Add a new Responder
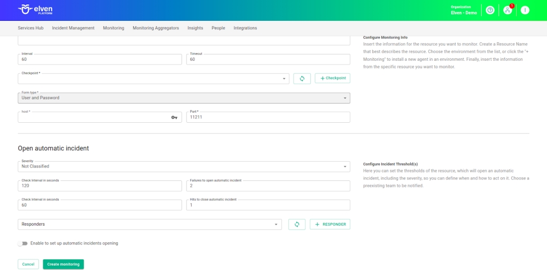This screenshot has width=547, height=270. coord(330,225)
